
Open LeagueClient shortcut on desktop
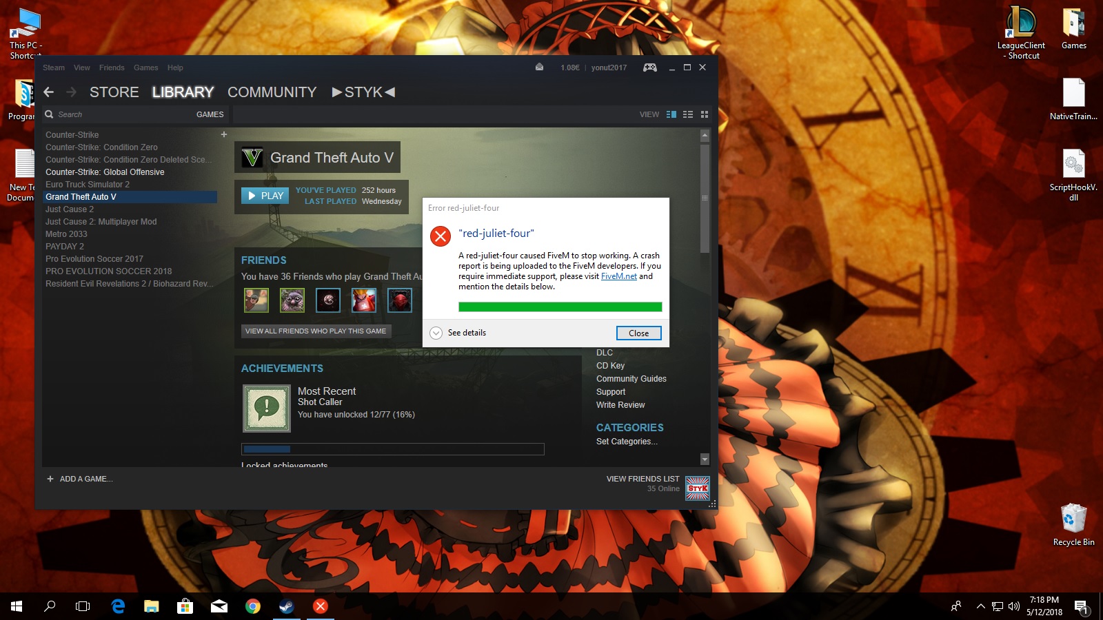pyautogui.click(x=1021, y=32)
